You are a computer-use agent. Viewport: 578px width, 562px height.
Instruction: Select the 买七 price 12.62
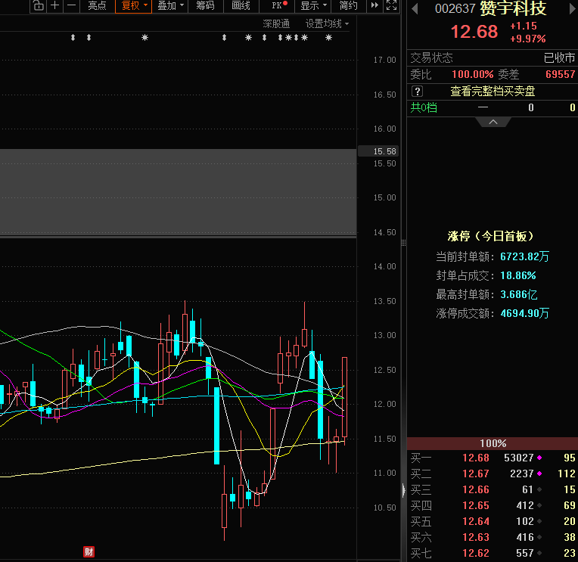click(476, 553)
